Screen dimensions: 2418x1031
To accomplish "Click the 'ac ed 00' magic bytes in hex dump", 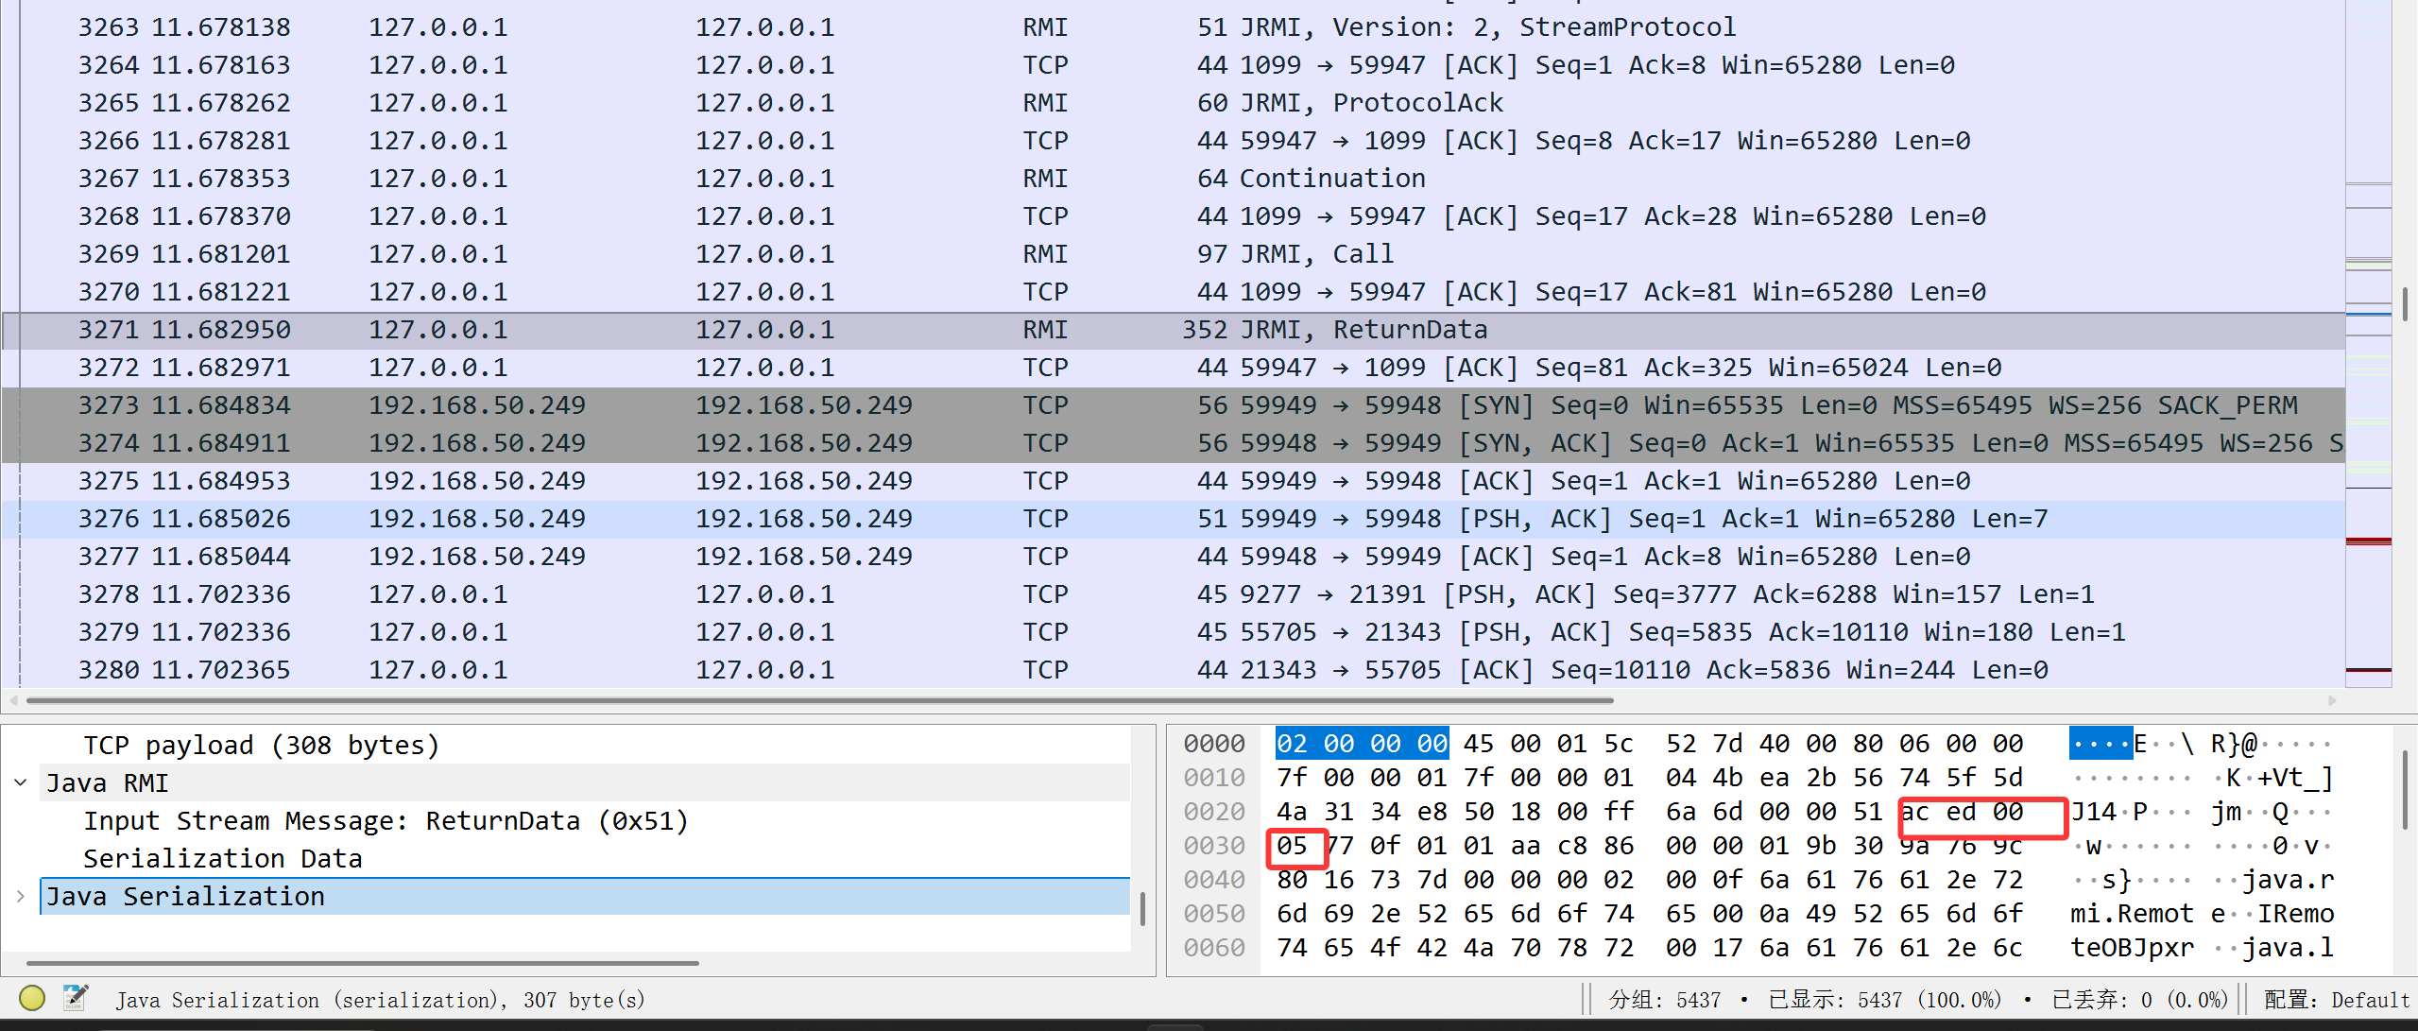I will pyautogui.click(x=1961, y=812).
